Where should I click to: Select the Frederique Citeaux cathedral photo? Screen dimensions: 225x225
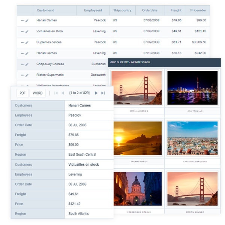[x=137, y=189]
